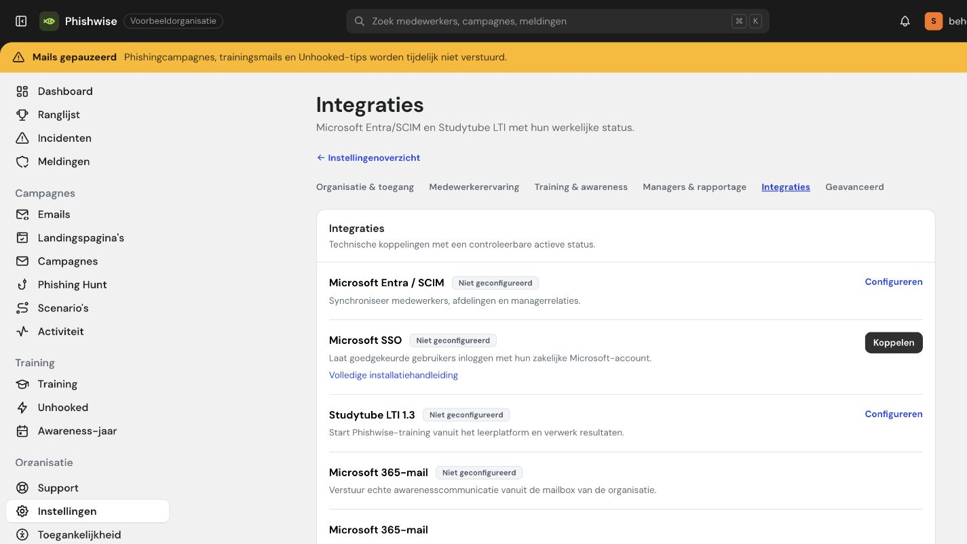Click the Ranglijst trophy icon
The width and height of the screenshot is (967, 544).
22,115
